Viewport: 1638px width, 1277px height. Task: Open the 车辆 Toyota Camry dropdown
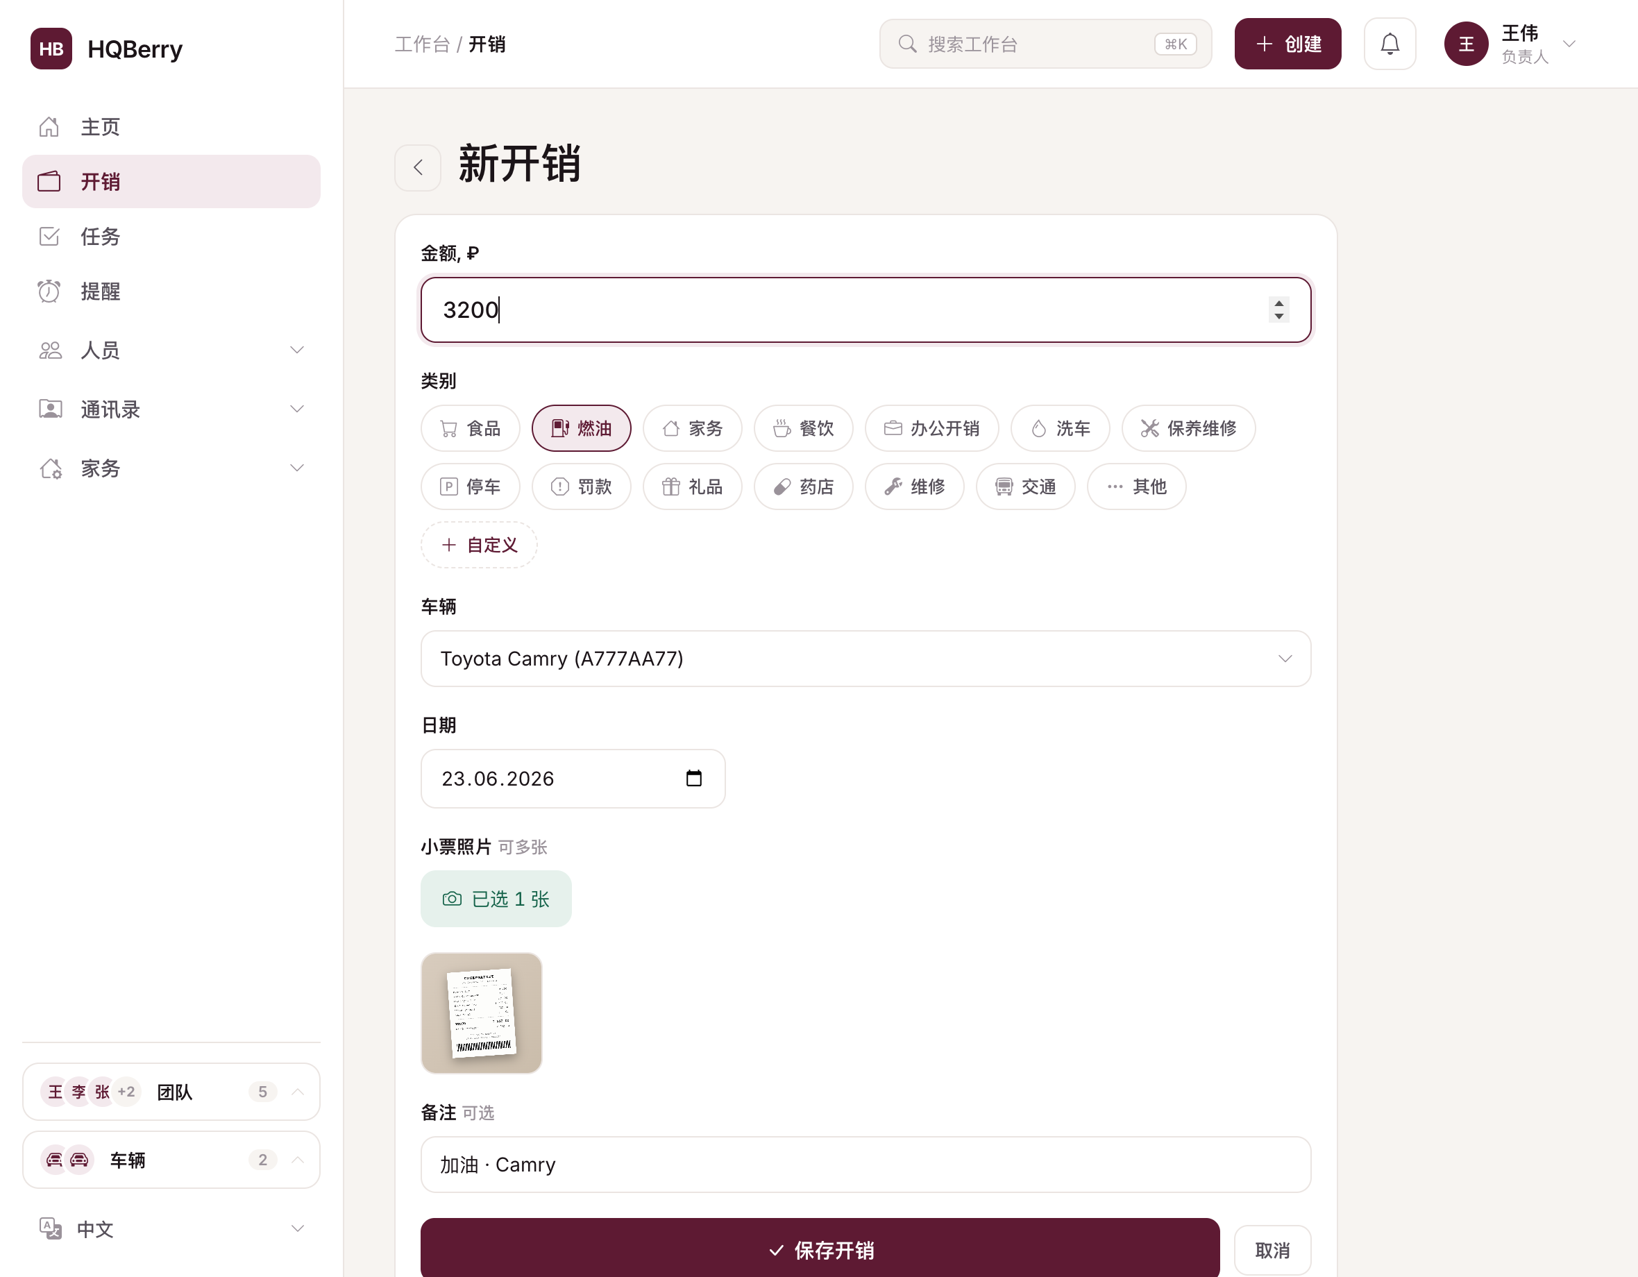tap(866, 659)
